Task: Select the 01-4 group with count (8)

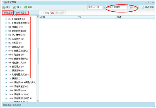Action: (x=19, y=23)
